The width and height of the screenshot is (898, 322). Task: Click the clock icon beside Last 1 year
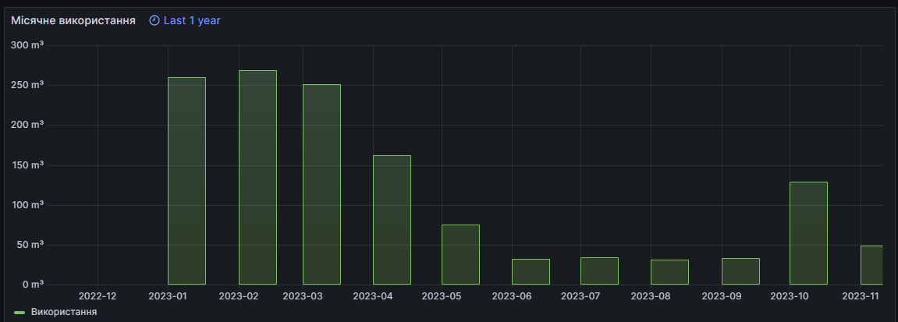pyautogui.click(x=154, y=20)
